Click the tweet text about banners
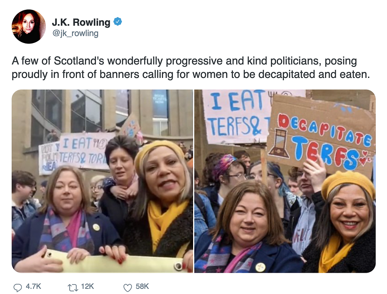The image size is (387, 294). (x=190, y=68)
